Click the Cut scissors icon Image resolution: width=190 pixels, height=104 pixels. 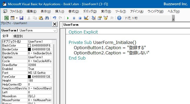click(x=29, y=18)
